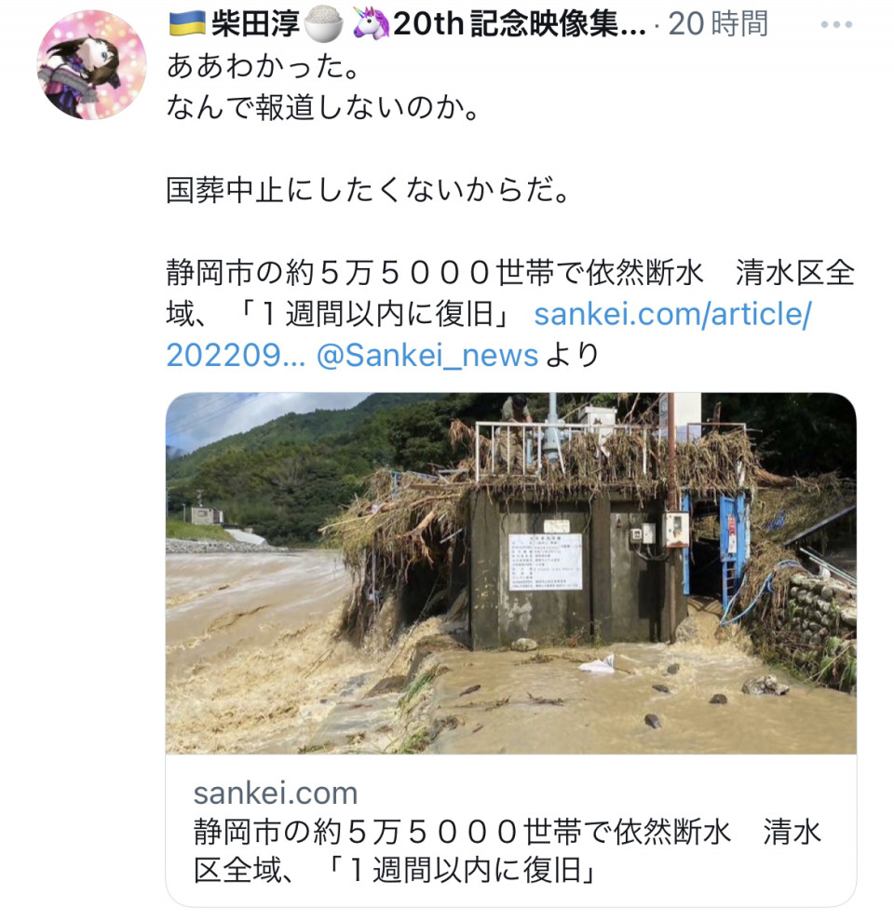
Task: Click the tweet text 国葬中止にしたくないからだ。
Action: click(x=368, y=190)
